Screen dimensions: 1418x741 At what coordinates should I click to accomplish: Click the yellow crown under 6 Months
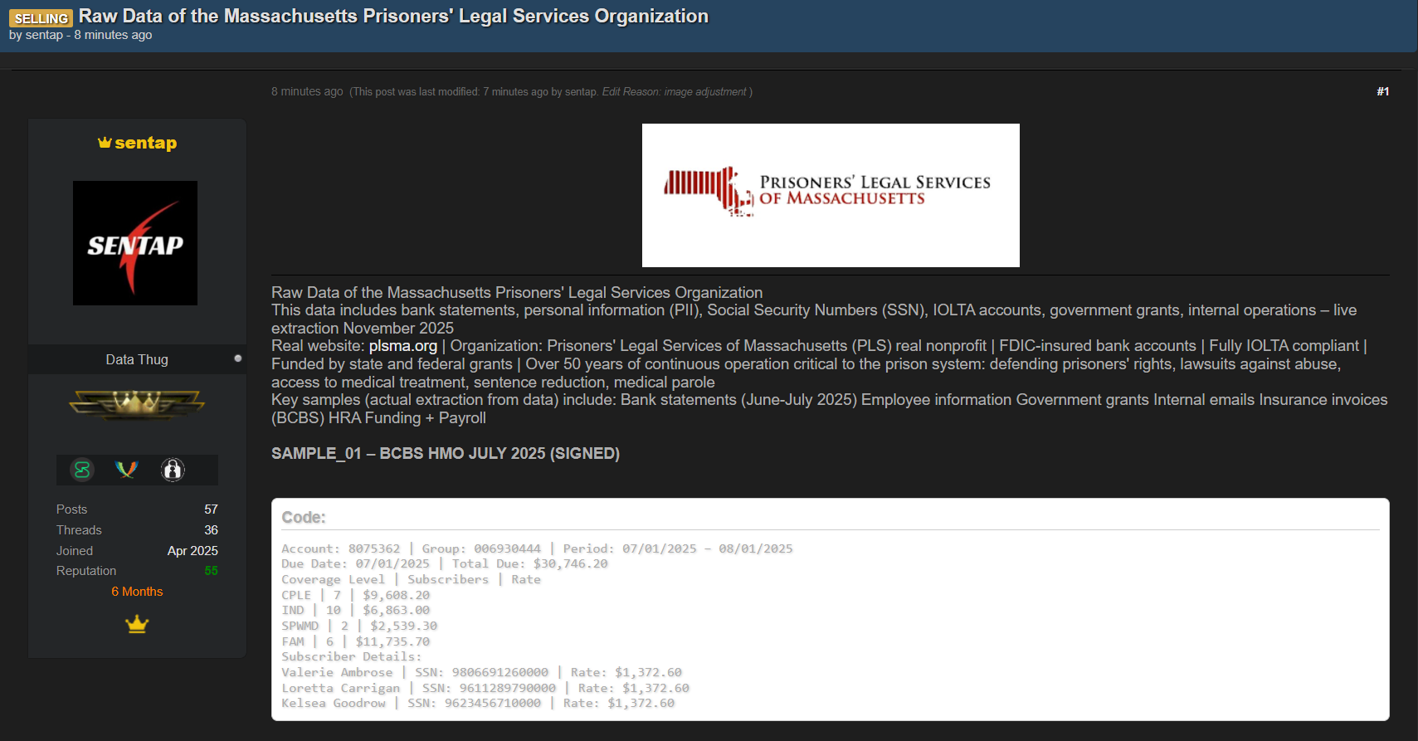point(137,624)
